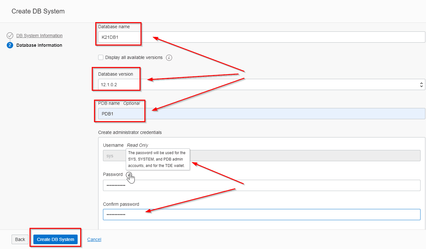
Task: Click the Confirm password label
Action: tap(121, 204)
